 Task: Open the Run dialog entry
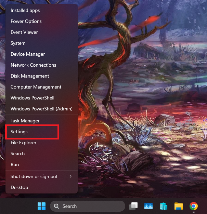click(x=15, y=164)
